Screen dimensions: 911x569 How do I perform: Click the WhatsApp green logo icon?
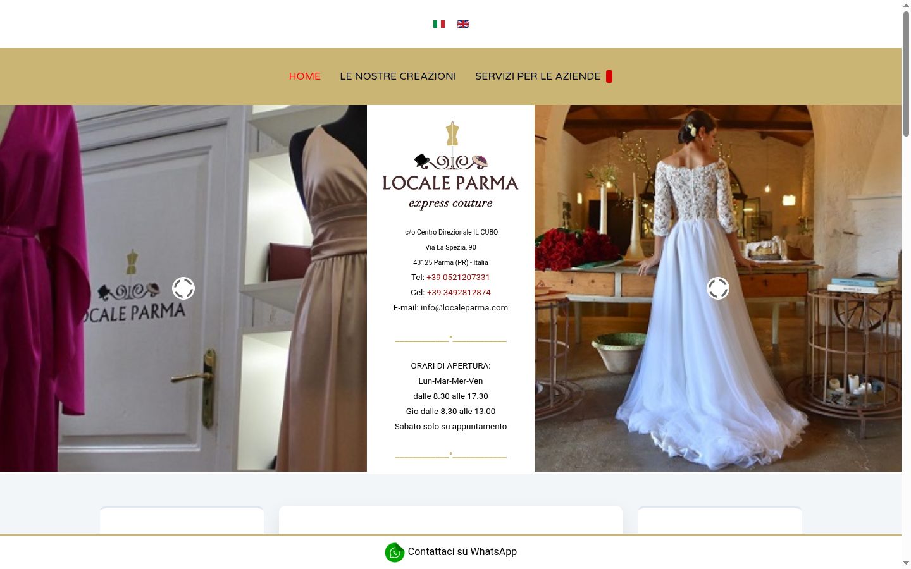pyautogui.click(x=395, y=553)
